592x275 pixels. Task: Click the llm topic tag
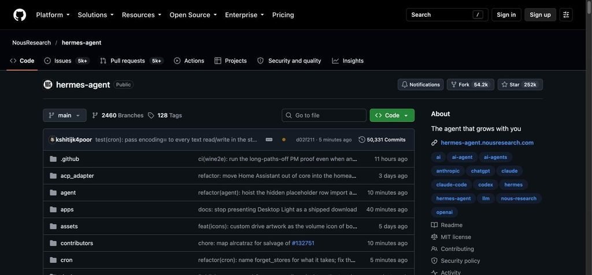(486, 198)
